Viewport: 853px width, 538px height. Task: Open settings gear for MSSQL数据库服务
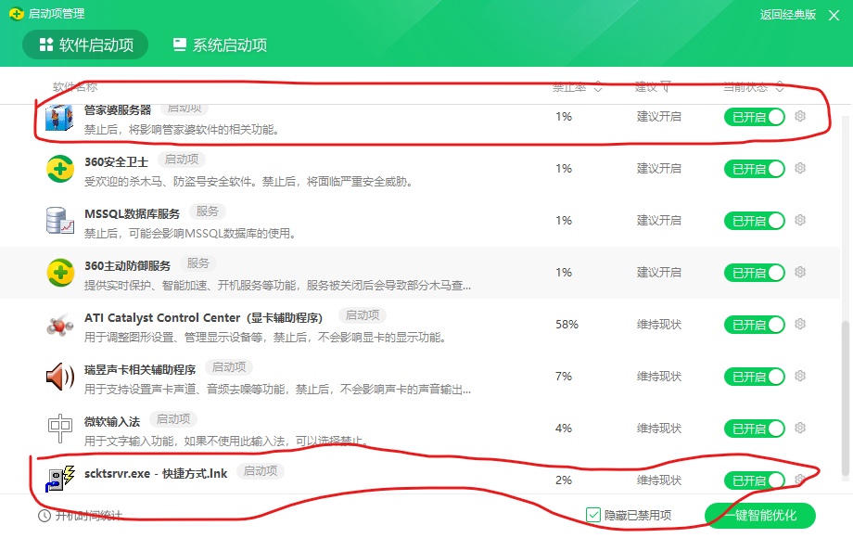pos(799,220)
